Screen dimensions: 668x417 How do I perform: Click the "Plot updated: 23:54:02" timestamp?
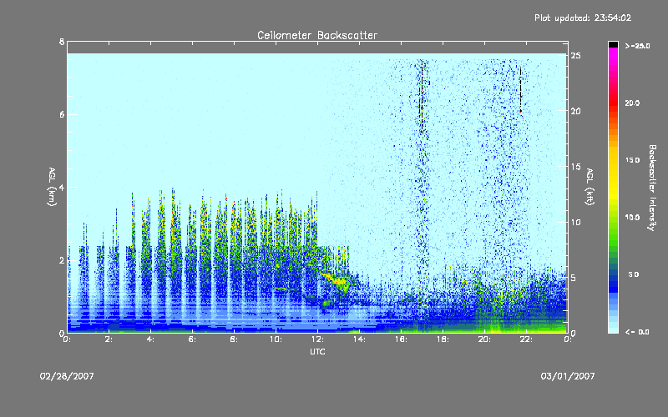coord(583,18)
